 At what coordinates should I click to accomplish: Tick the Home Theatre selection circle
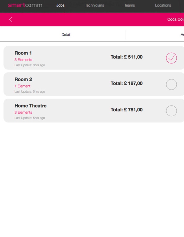(171, 111)
